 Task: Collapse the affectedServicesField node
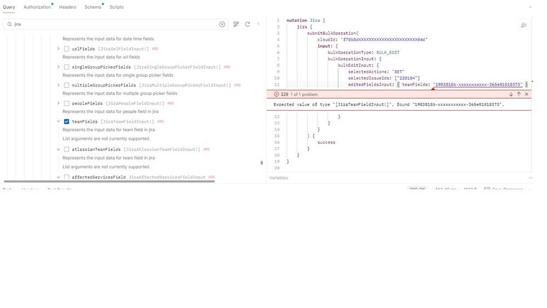58,177
